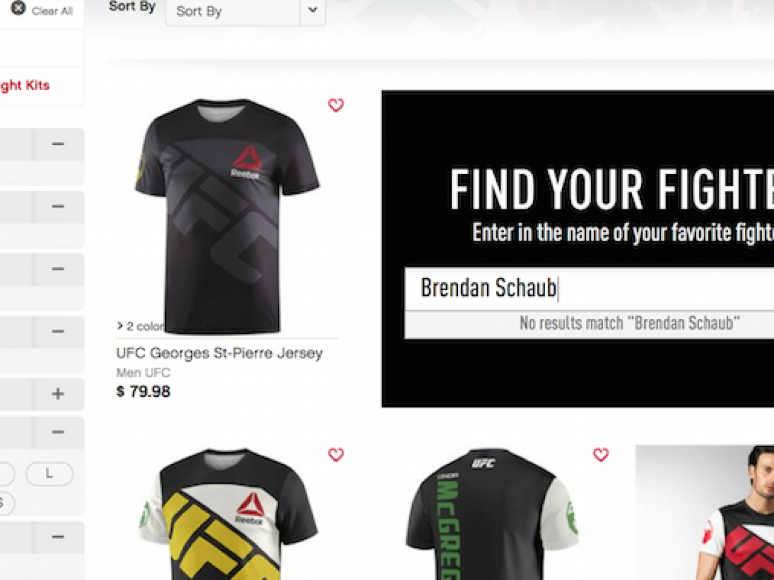
Task: Select size L filter option
Action: (49, 474)
